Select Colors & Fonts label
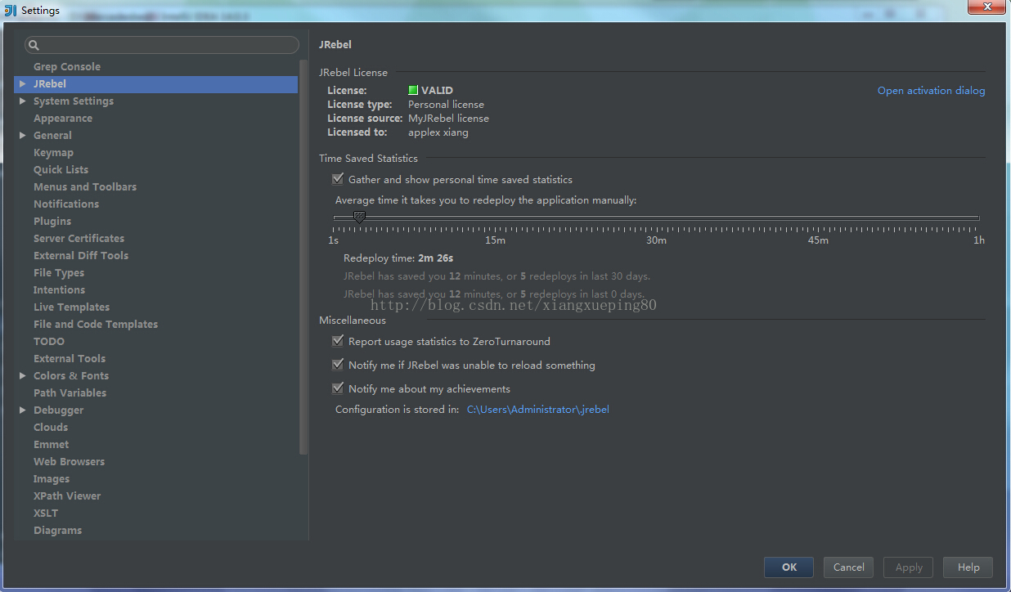 click(71, 376)
